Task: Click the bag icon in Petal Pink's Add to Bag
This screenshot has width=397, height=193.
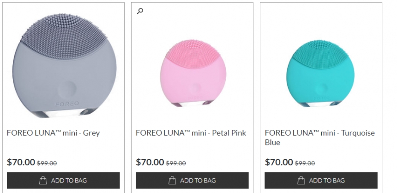Action: pyautogui.click(x=172, y=181)
